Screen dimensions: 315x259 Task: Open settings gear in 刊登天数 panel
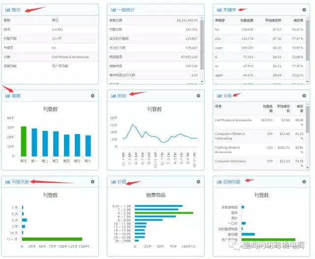pos(93,182)
